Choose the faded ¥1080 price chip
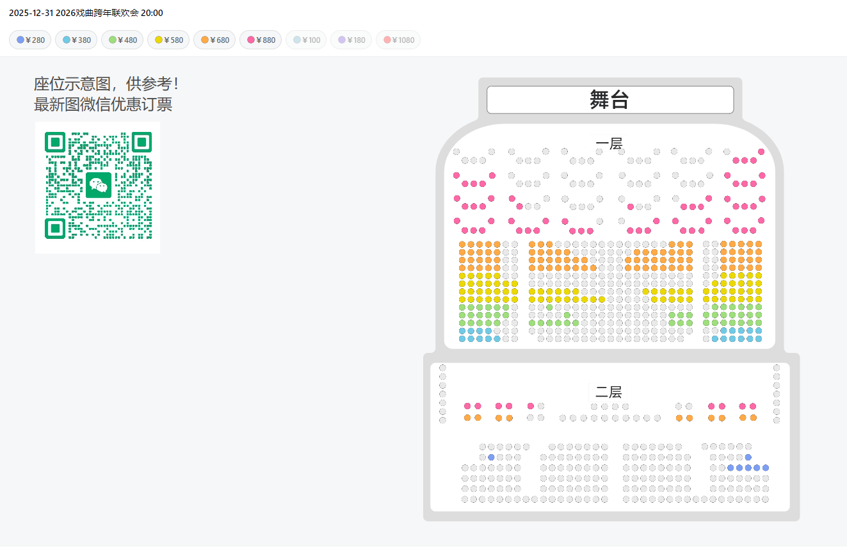 (398, 40)
